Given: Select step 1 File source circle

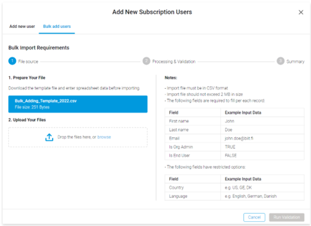Looking at the screenshot, I should coord(12,61).
